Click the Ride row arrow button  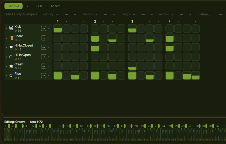(44, 76)
